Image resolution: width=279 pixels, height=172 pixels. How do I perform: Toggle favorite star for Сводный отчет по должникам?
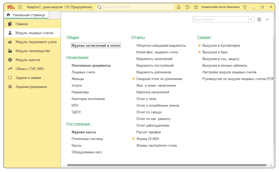(x=133, y=79)
